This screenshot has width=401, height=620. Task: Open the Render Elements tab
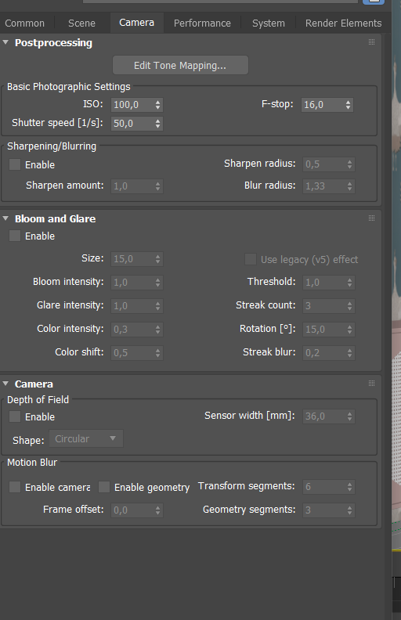(343, 23)
